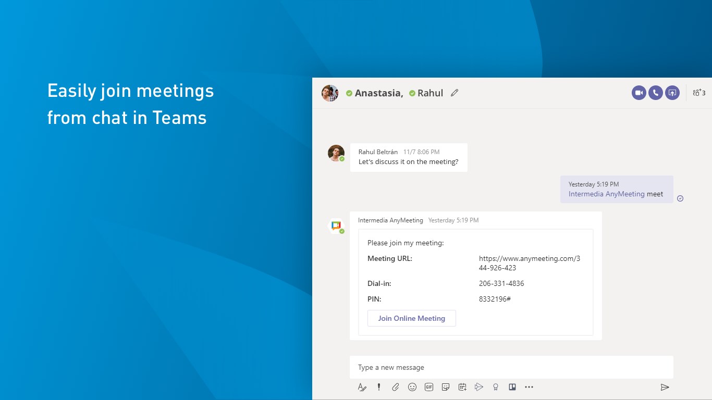Start an audio call
The width and height of the screenshot is (712, 400).
point(656,93)
